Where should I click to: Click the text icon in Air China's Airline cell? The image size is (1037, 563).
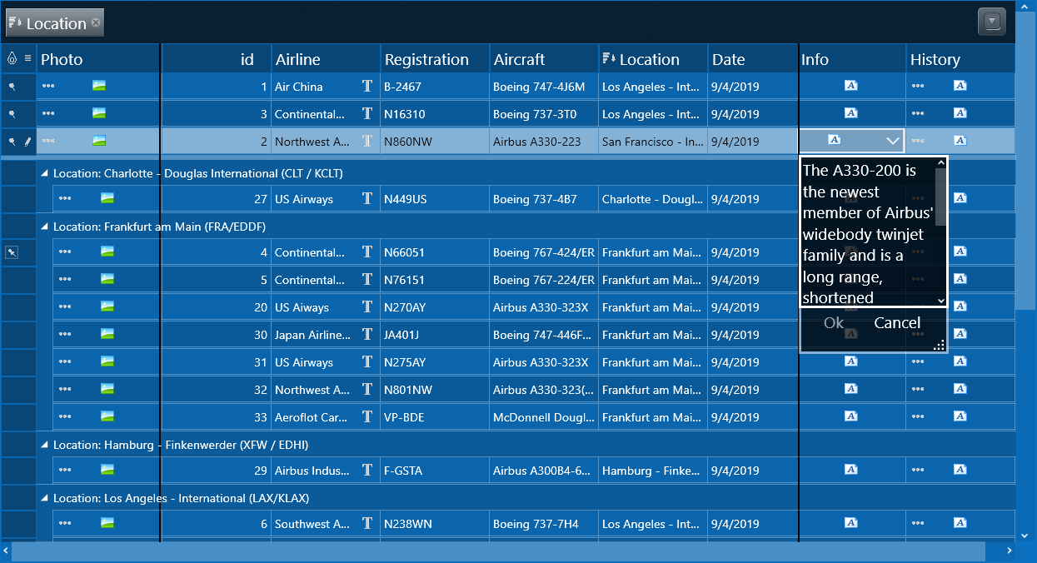pyautogui.click(x=366, y=86)
